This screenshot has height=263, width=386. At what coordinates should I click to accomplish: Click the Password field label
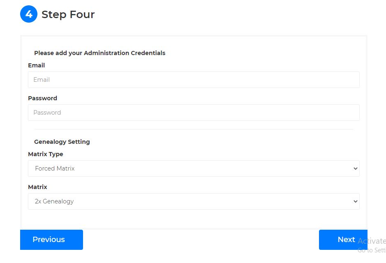point(42,98)
